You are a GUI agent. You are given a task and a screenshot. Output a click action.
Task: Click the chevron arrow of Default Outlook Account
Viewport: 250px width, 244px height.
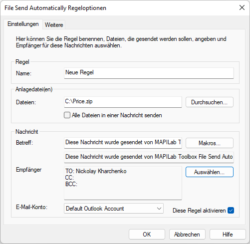click(159, 209)
